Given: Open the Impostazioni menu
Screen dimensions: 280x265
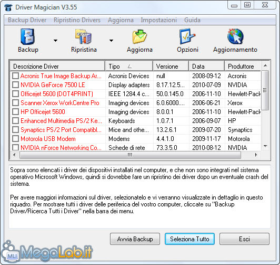Looking at the screenshot, I should [159, 20].
